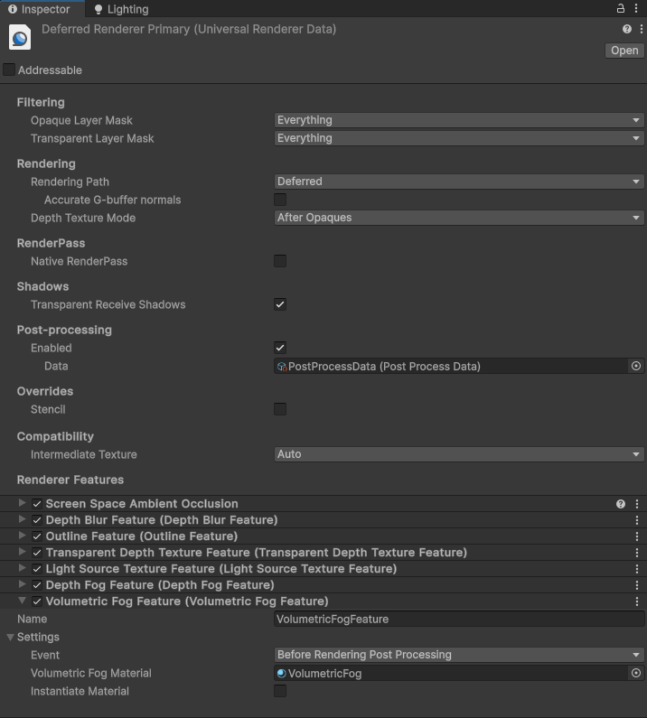Image resolution: width=647 pixels, height=718 pixels.
Task: Open Depth Texture Mode dropdown
Action: [459, 218]
